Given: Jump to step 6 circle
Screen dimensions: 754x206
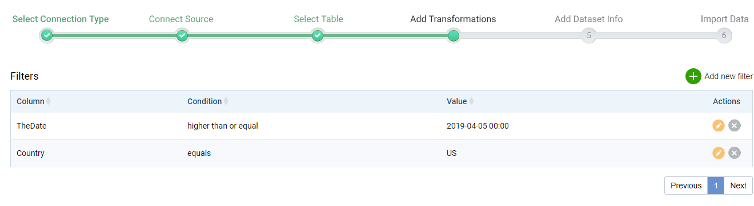Looking at the screenshot, I should click(724, 36).
